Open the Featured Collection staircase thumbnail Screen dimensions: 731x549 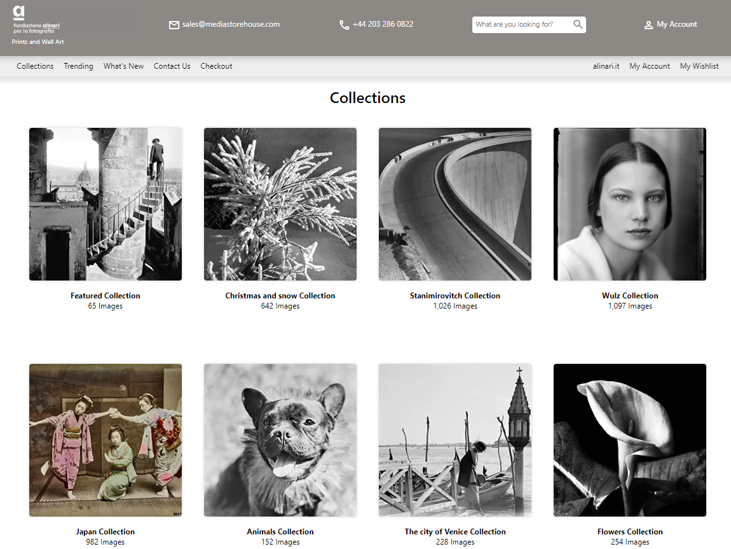click(x=106, y=204)
